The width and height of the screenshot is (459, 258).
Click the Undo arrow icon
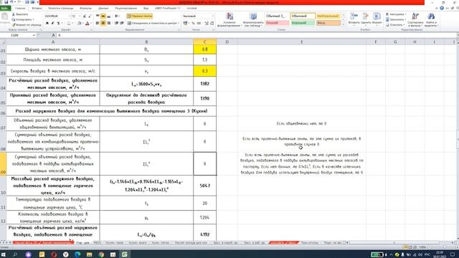(11, 2)
